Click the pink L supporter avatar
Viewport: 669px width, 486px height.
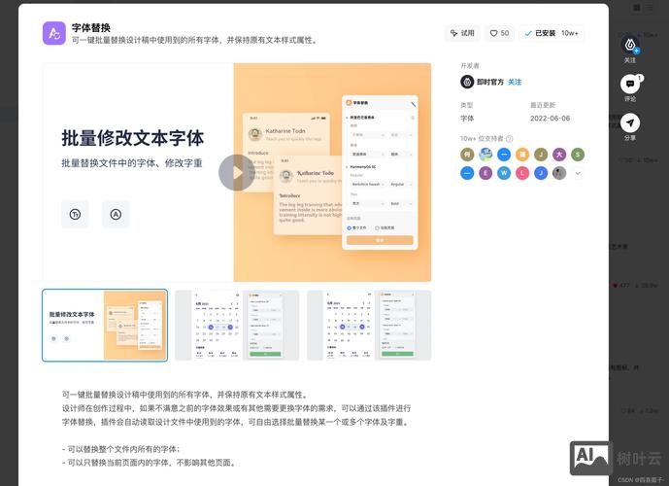522,173
